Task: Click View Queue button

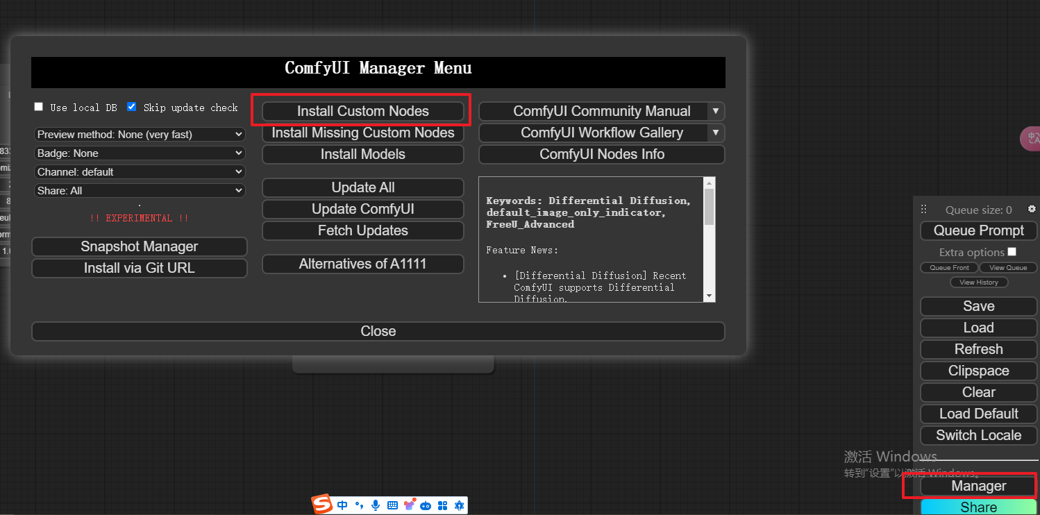Action: (x=1008, y=268)
